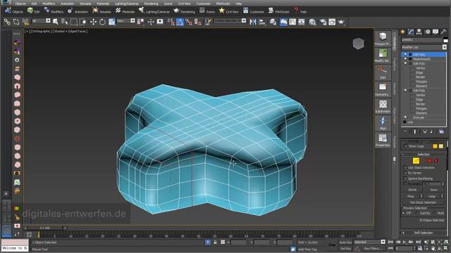Click the Select by Name icon
Image resolution: width=451 pixels, height=253 pixels.
click(64, 22)
